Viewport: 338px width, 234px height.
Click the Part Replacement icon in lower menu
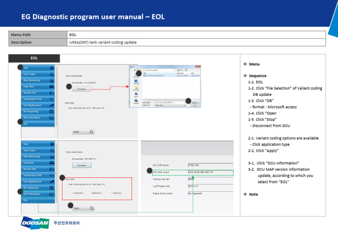coord(52,181)
